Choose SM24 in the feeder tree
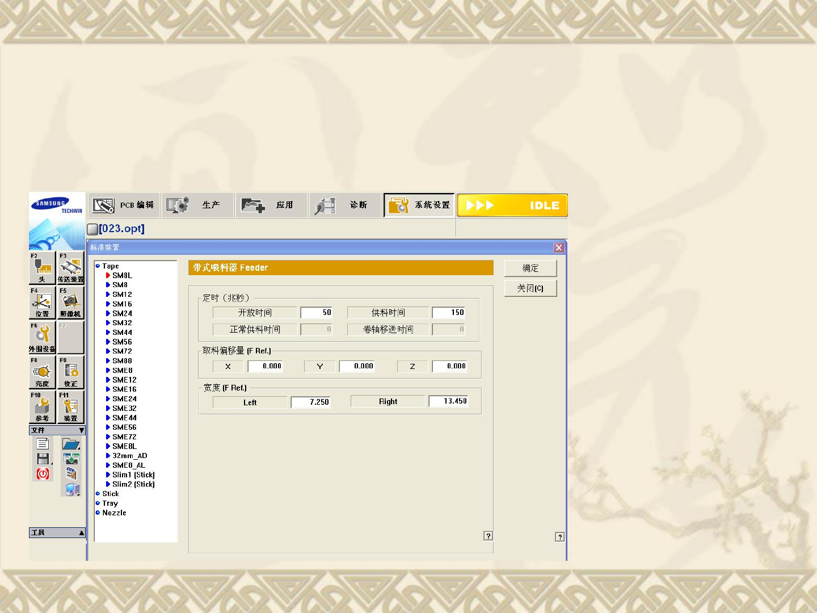817x613 pixels. (122, 313)
